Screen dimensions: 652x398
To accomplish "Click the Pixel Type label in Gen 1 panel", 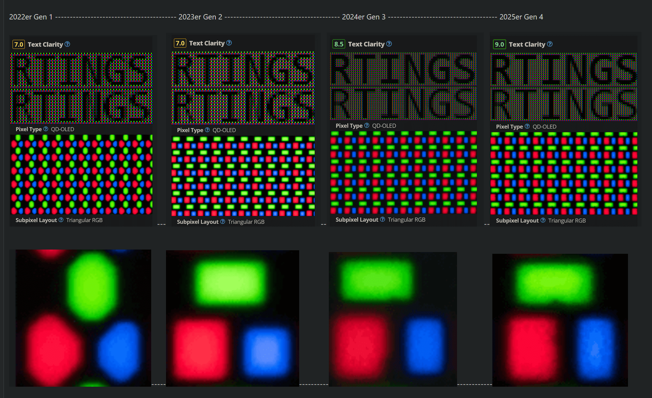I will click(29, 129).
